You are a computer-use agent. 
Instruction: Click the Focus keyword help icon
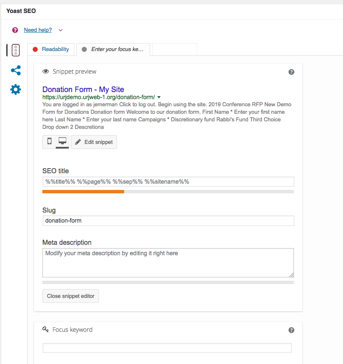pyautogui.click(x=291, y=330)
